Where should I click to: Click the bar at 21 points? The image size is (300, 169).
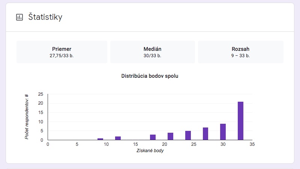(170, 136)
